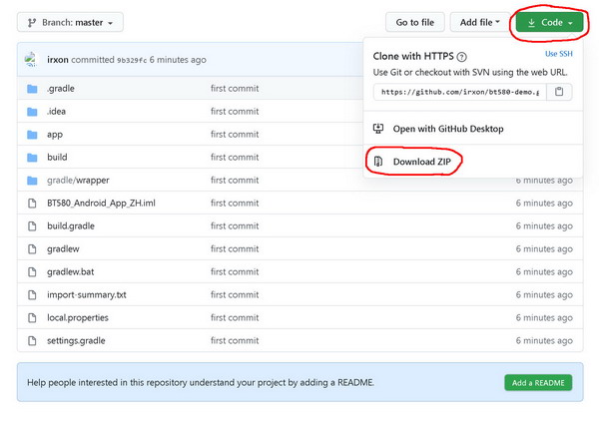Open the .gradle folder
Image resolution: width=599 pixels, height=421 pixels.
click(x=61, y=89)
